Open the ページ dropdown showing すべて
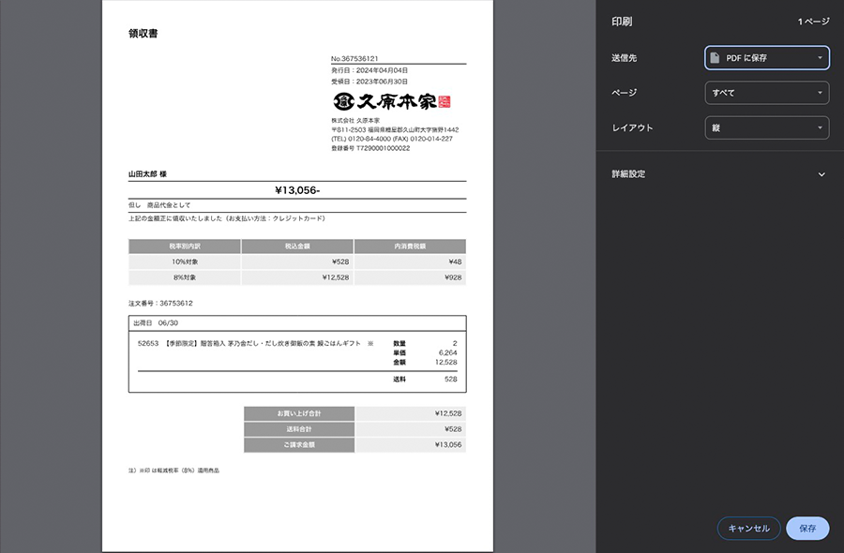 click(766, 93)
